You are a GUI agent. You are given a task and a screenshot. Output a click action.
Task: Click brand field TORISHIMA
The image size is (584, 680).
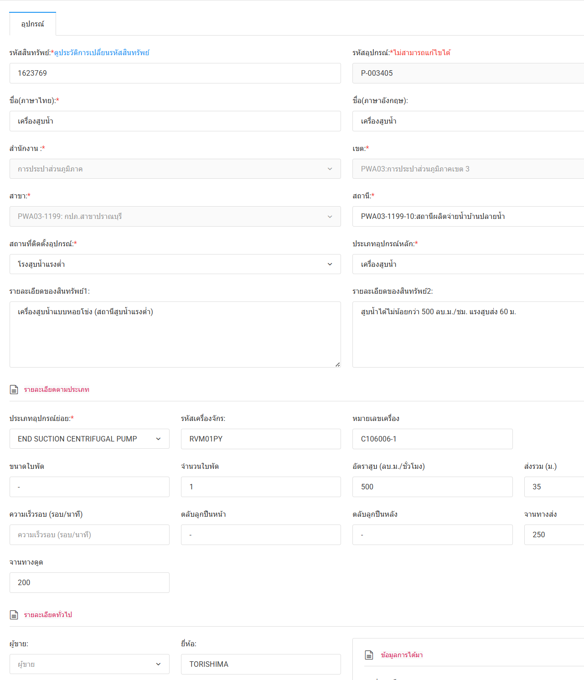click(x=261, y=664)
